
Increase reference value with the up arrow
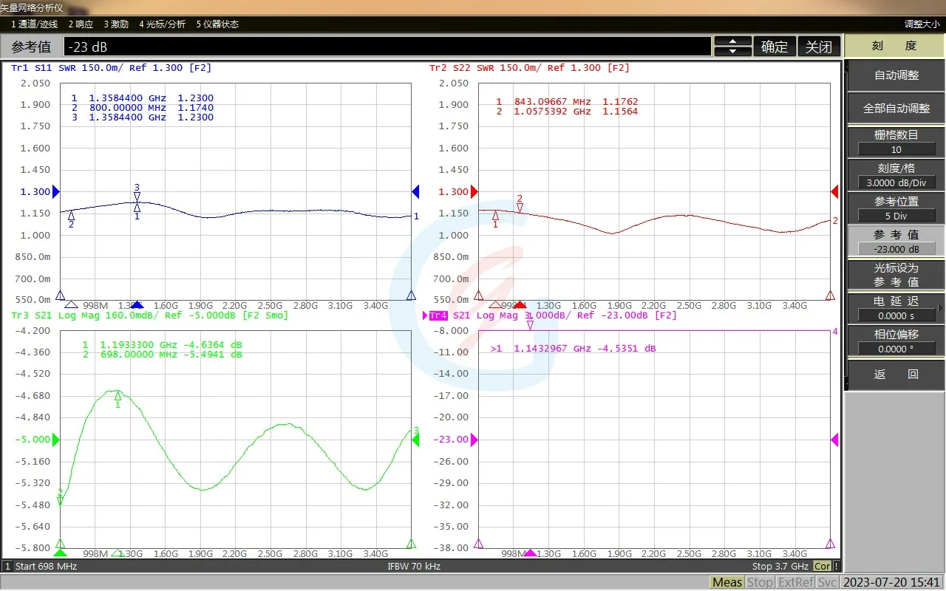pyautogui.click(x=733, y=41)
